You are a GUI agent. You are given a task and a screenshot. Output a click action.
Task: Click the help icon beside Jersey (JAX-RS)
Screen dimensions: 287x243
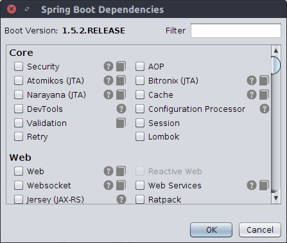click(121, 199)
